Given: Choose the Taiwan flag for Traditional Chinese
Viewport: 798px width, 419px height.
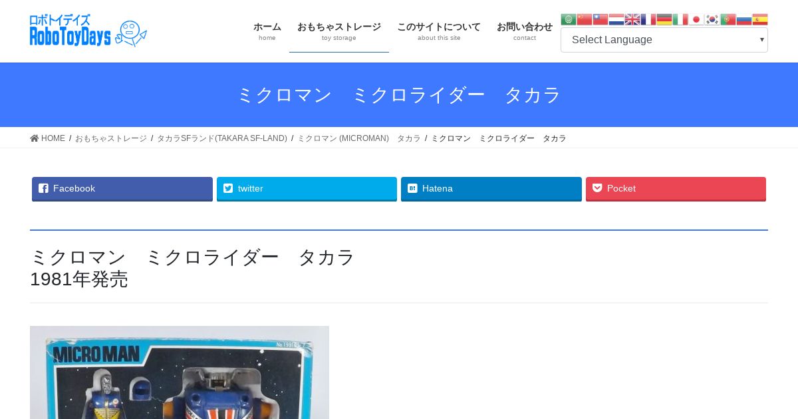Looking at the screenshot, I should [600, 19].
